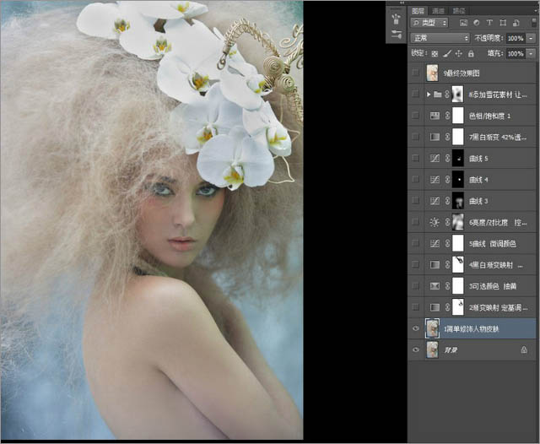Show the 9最终效果图 layer
This screenshot has height=444, width=540.
tap(415, 72)
